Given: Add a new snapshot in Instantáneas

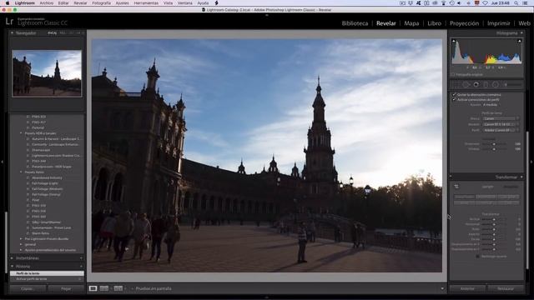Looking at the screenshot, I should pyautogui.click(x=81, y=258).
